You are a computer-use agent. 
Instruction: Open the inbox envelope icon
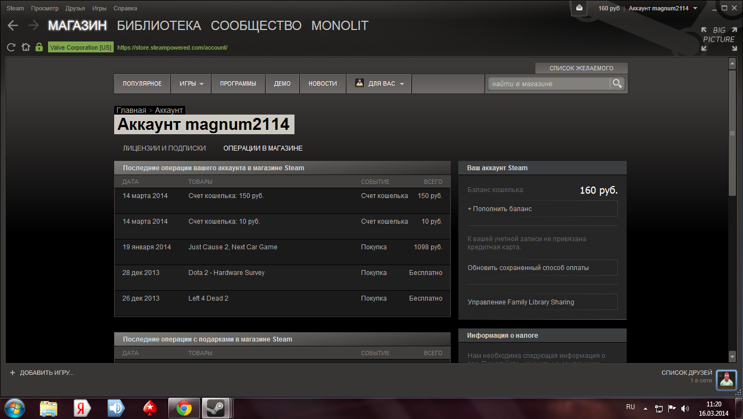pyautogui.click(x=579, y=8)
